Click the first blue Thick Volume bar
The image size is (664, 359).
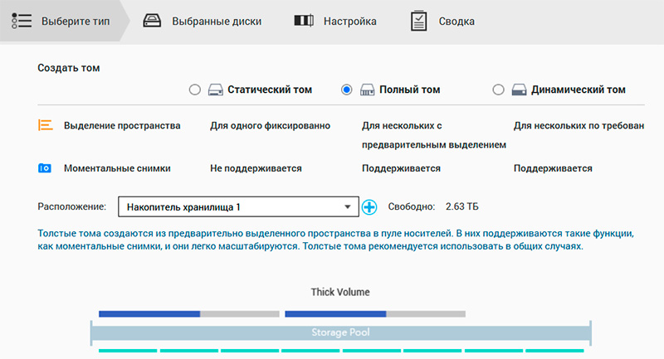click(x=149, y=314)
